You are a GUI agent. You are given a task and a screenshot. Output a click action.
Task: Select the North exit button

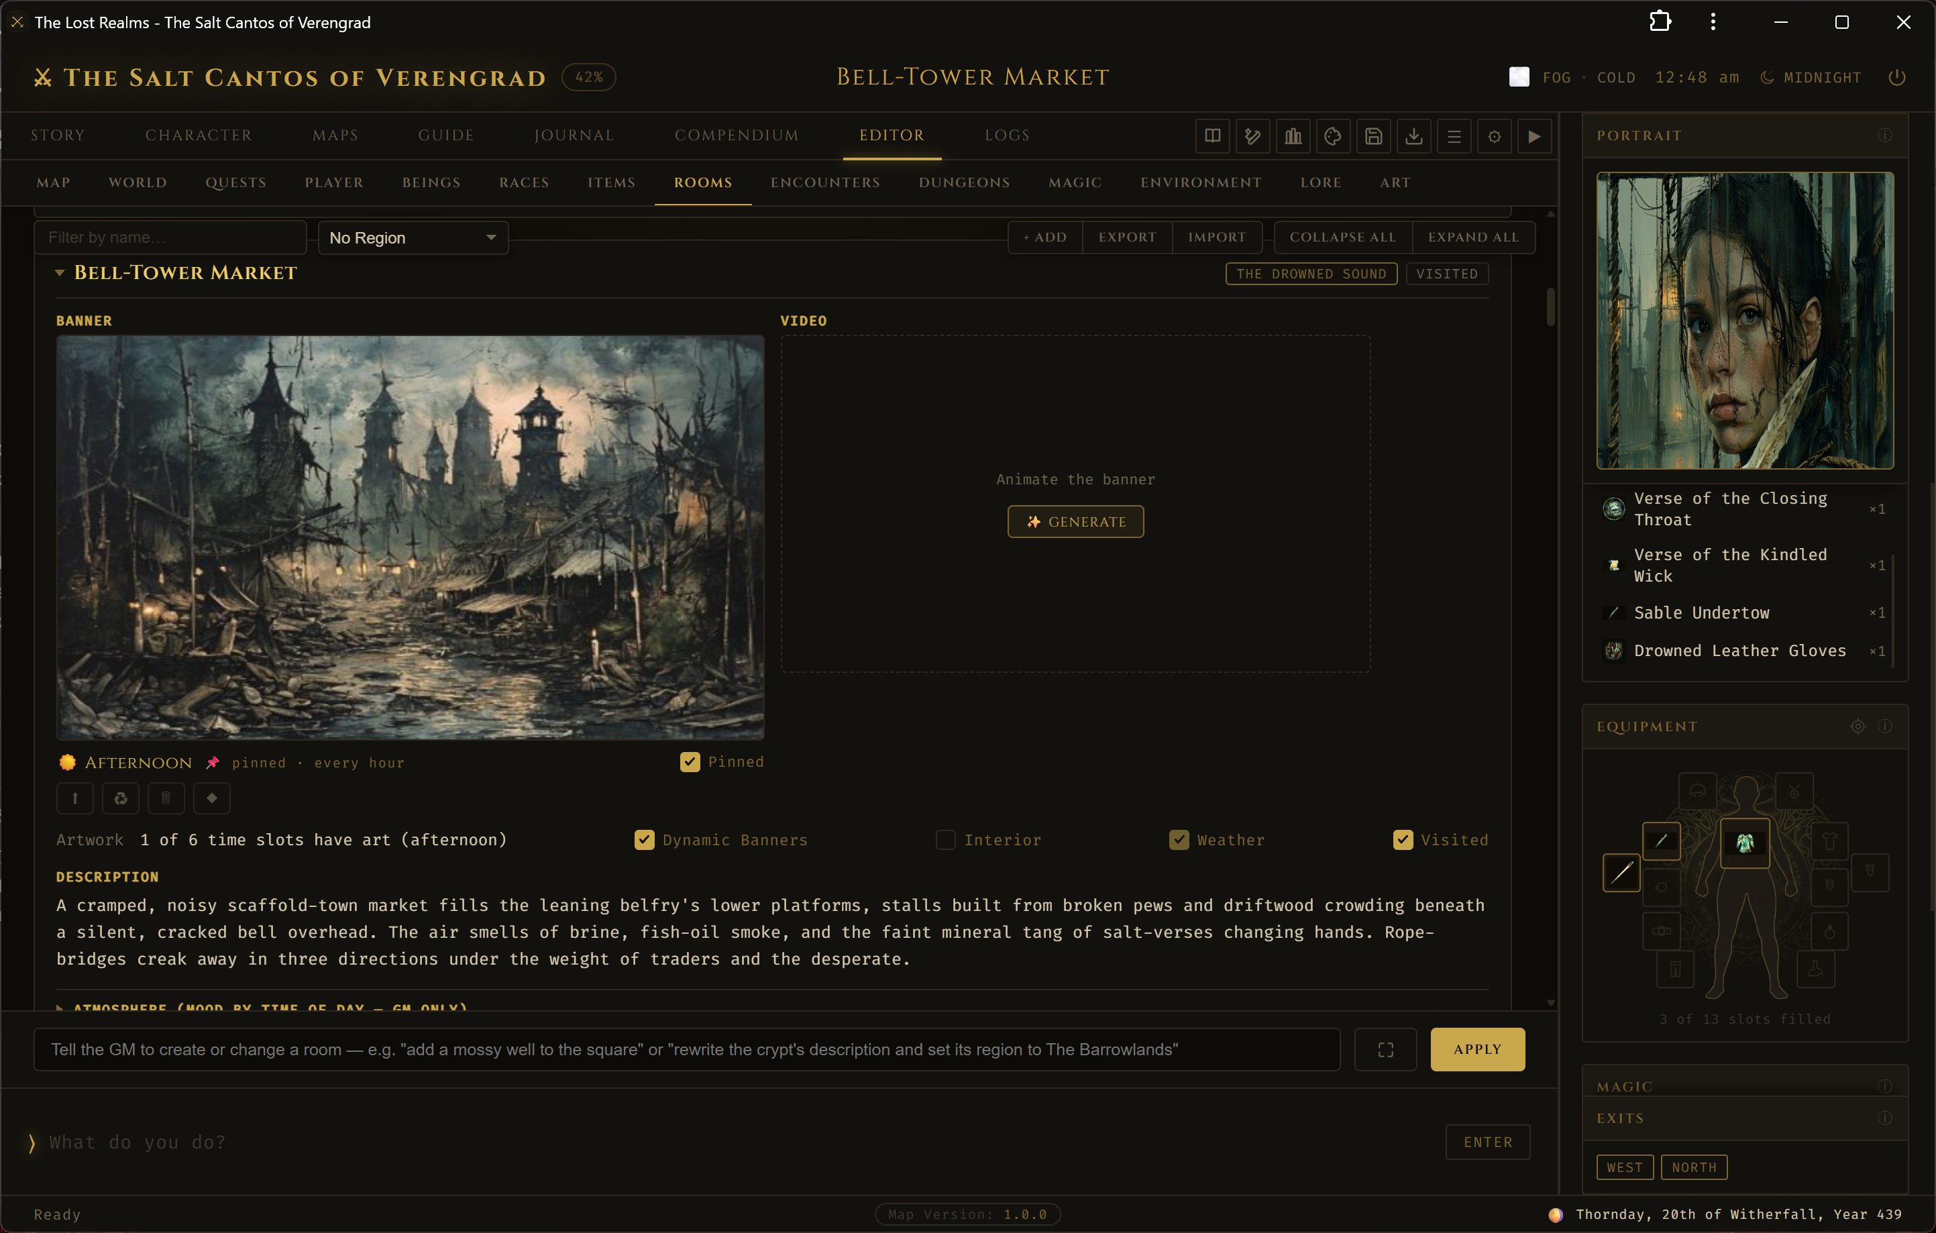(x=1694, y=1167)
